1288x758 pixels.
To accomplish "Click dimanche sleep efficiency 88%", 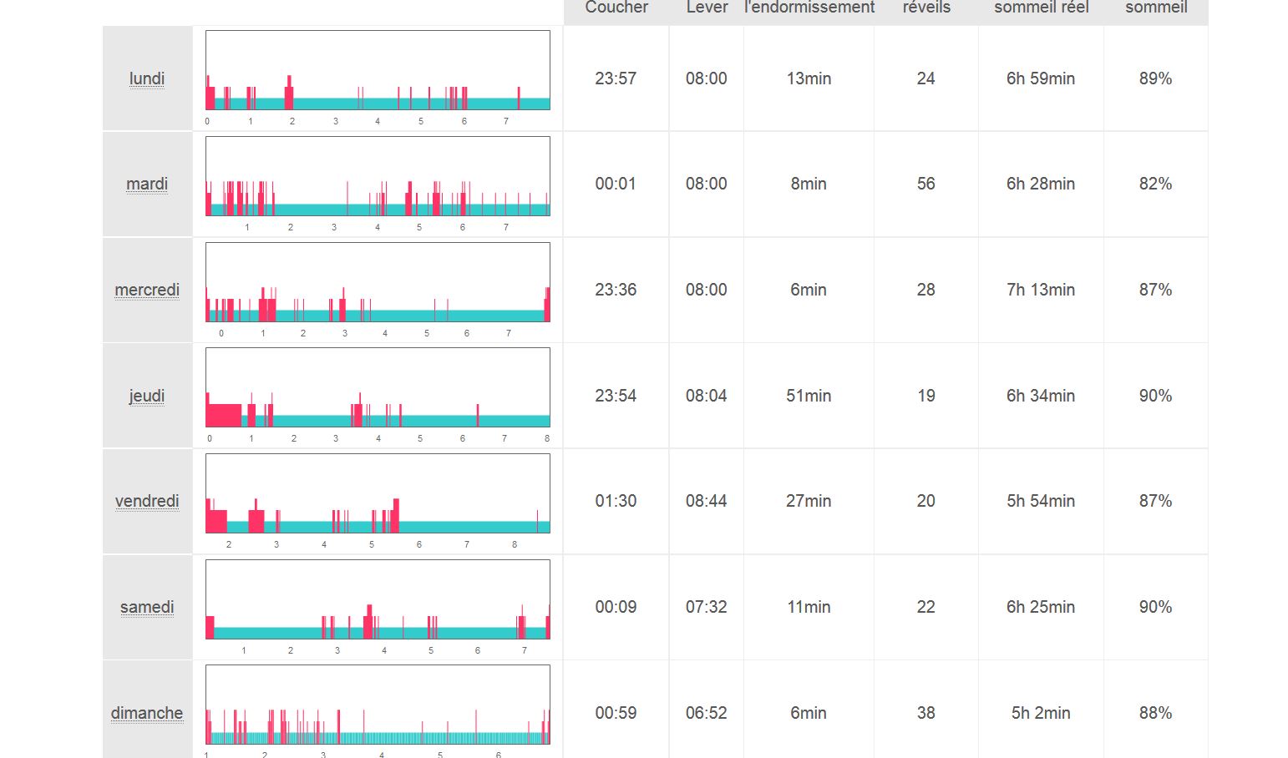I will click(x=1155, y=713).
